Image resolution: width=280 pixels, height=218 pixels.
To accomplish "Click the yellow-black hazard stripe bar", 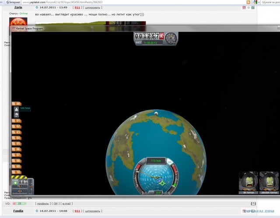I will click(x=19, y=177).
